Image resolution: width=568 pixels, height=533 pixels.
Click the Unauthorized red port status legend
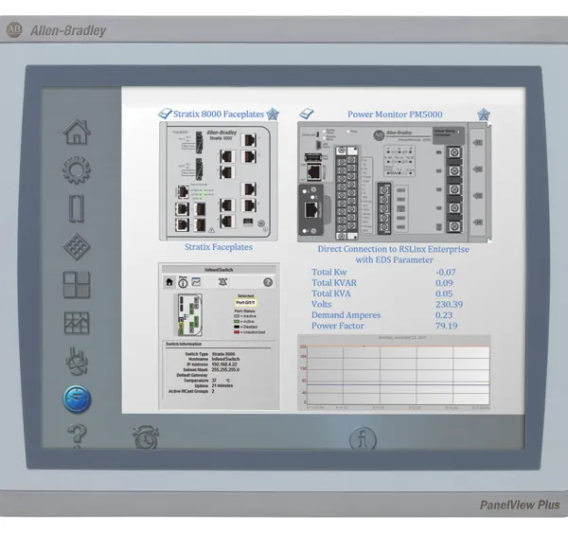tap(250, 332)
